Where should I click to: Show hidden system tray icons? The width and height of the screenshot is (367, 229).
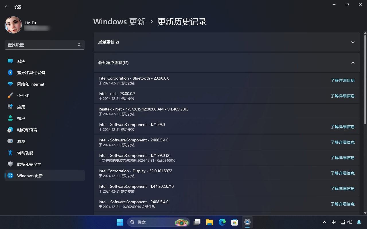(325, 222)
